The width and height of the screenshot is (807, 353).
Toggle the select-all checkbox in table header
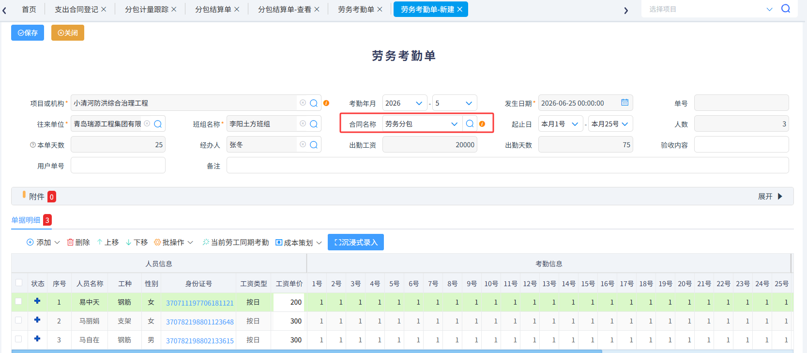pos(19,283)
